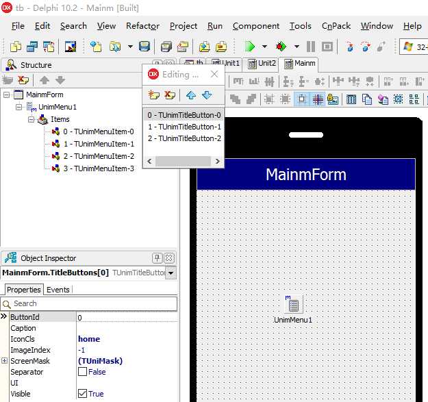Click the Structure panel delete icon
This screenshot has width=428, height=402.
(23, 80)
